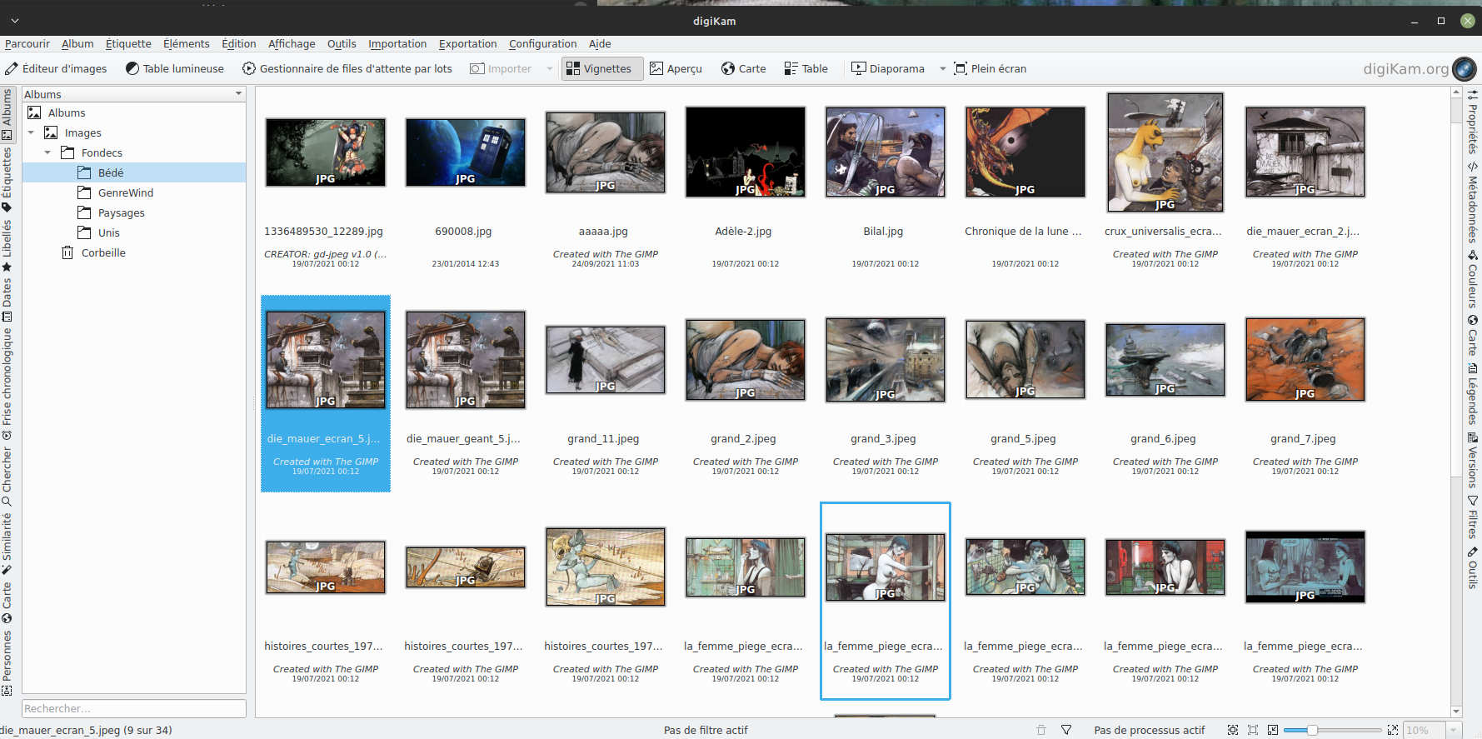Open the Couleurs right sidebar tab
The height and width of the screenshot is (739, 1482).
(x=1473, y=279)
